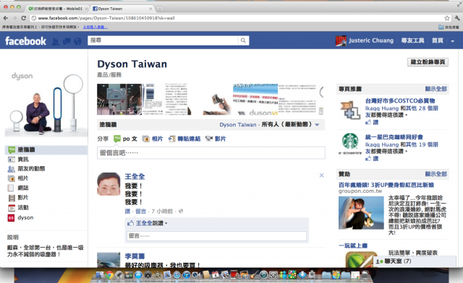Screen dimensions: 463x283
Task: Reload the current page
Action: pyautogui.click(x=24, y=18)
